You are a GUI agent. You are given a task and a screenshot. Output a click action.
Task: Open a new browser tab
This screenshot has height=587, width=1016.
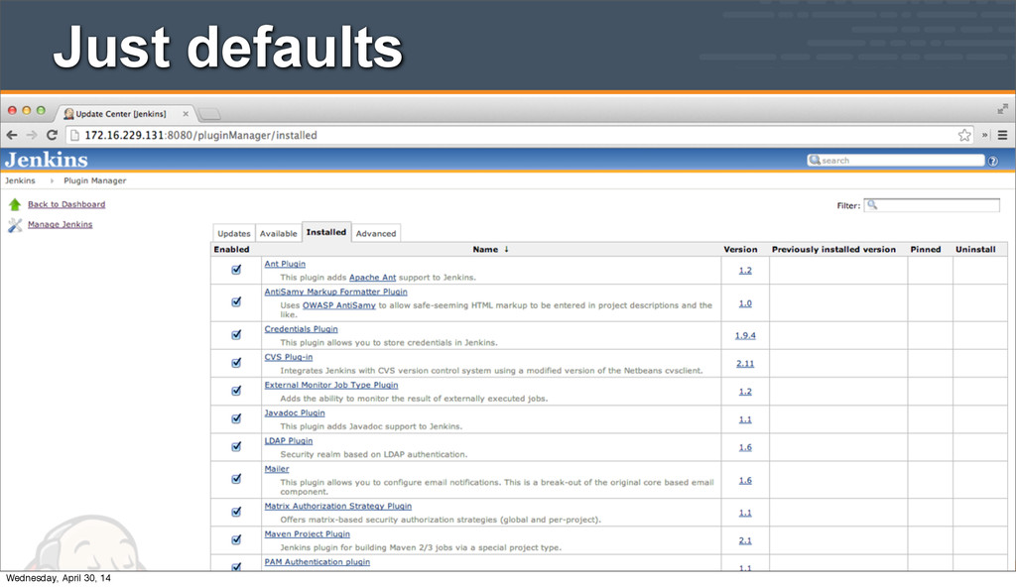coord(209,115)
